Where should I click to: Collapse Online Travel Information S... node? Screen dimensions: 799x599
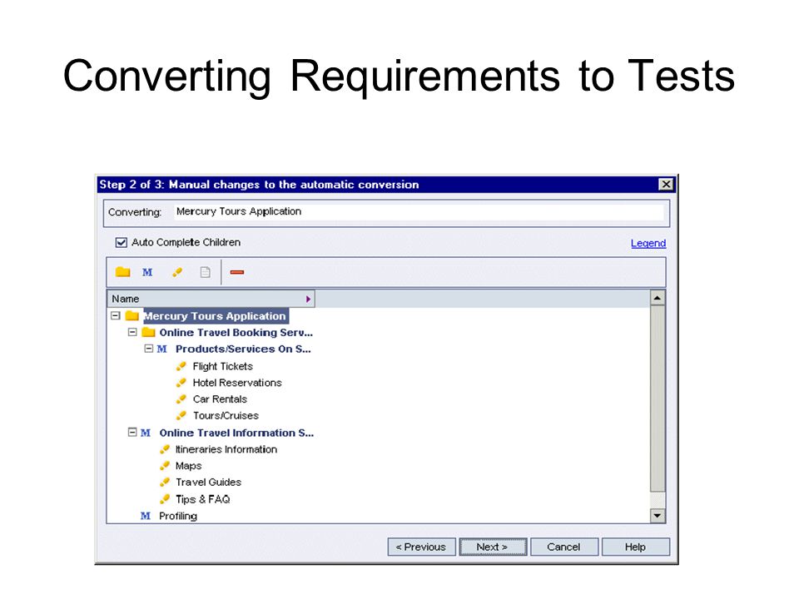(x=132, y=433)
